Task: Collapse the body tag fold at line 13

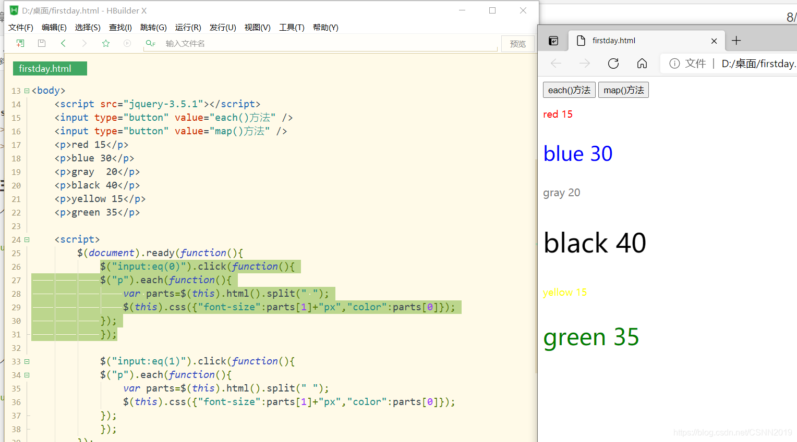Action: pyautogui.click(x=27, y=91)
